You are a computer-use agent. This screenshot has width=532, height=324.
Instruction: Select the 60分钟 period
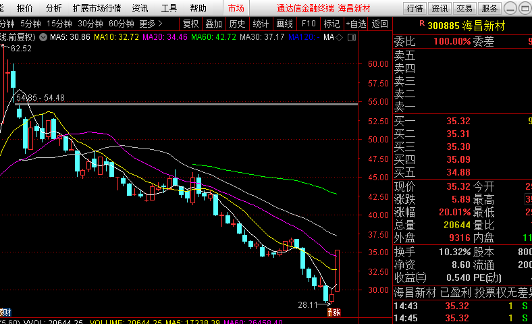122,24
